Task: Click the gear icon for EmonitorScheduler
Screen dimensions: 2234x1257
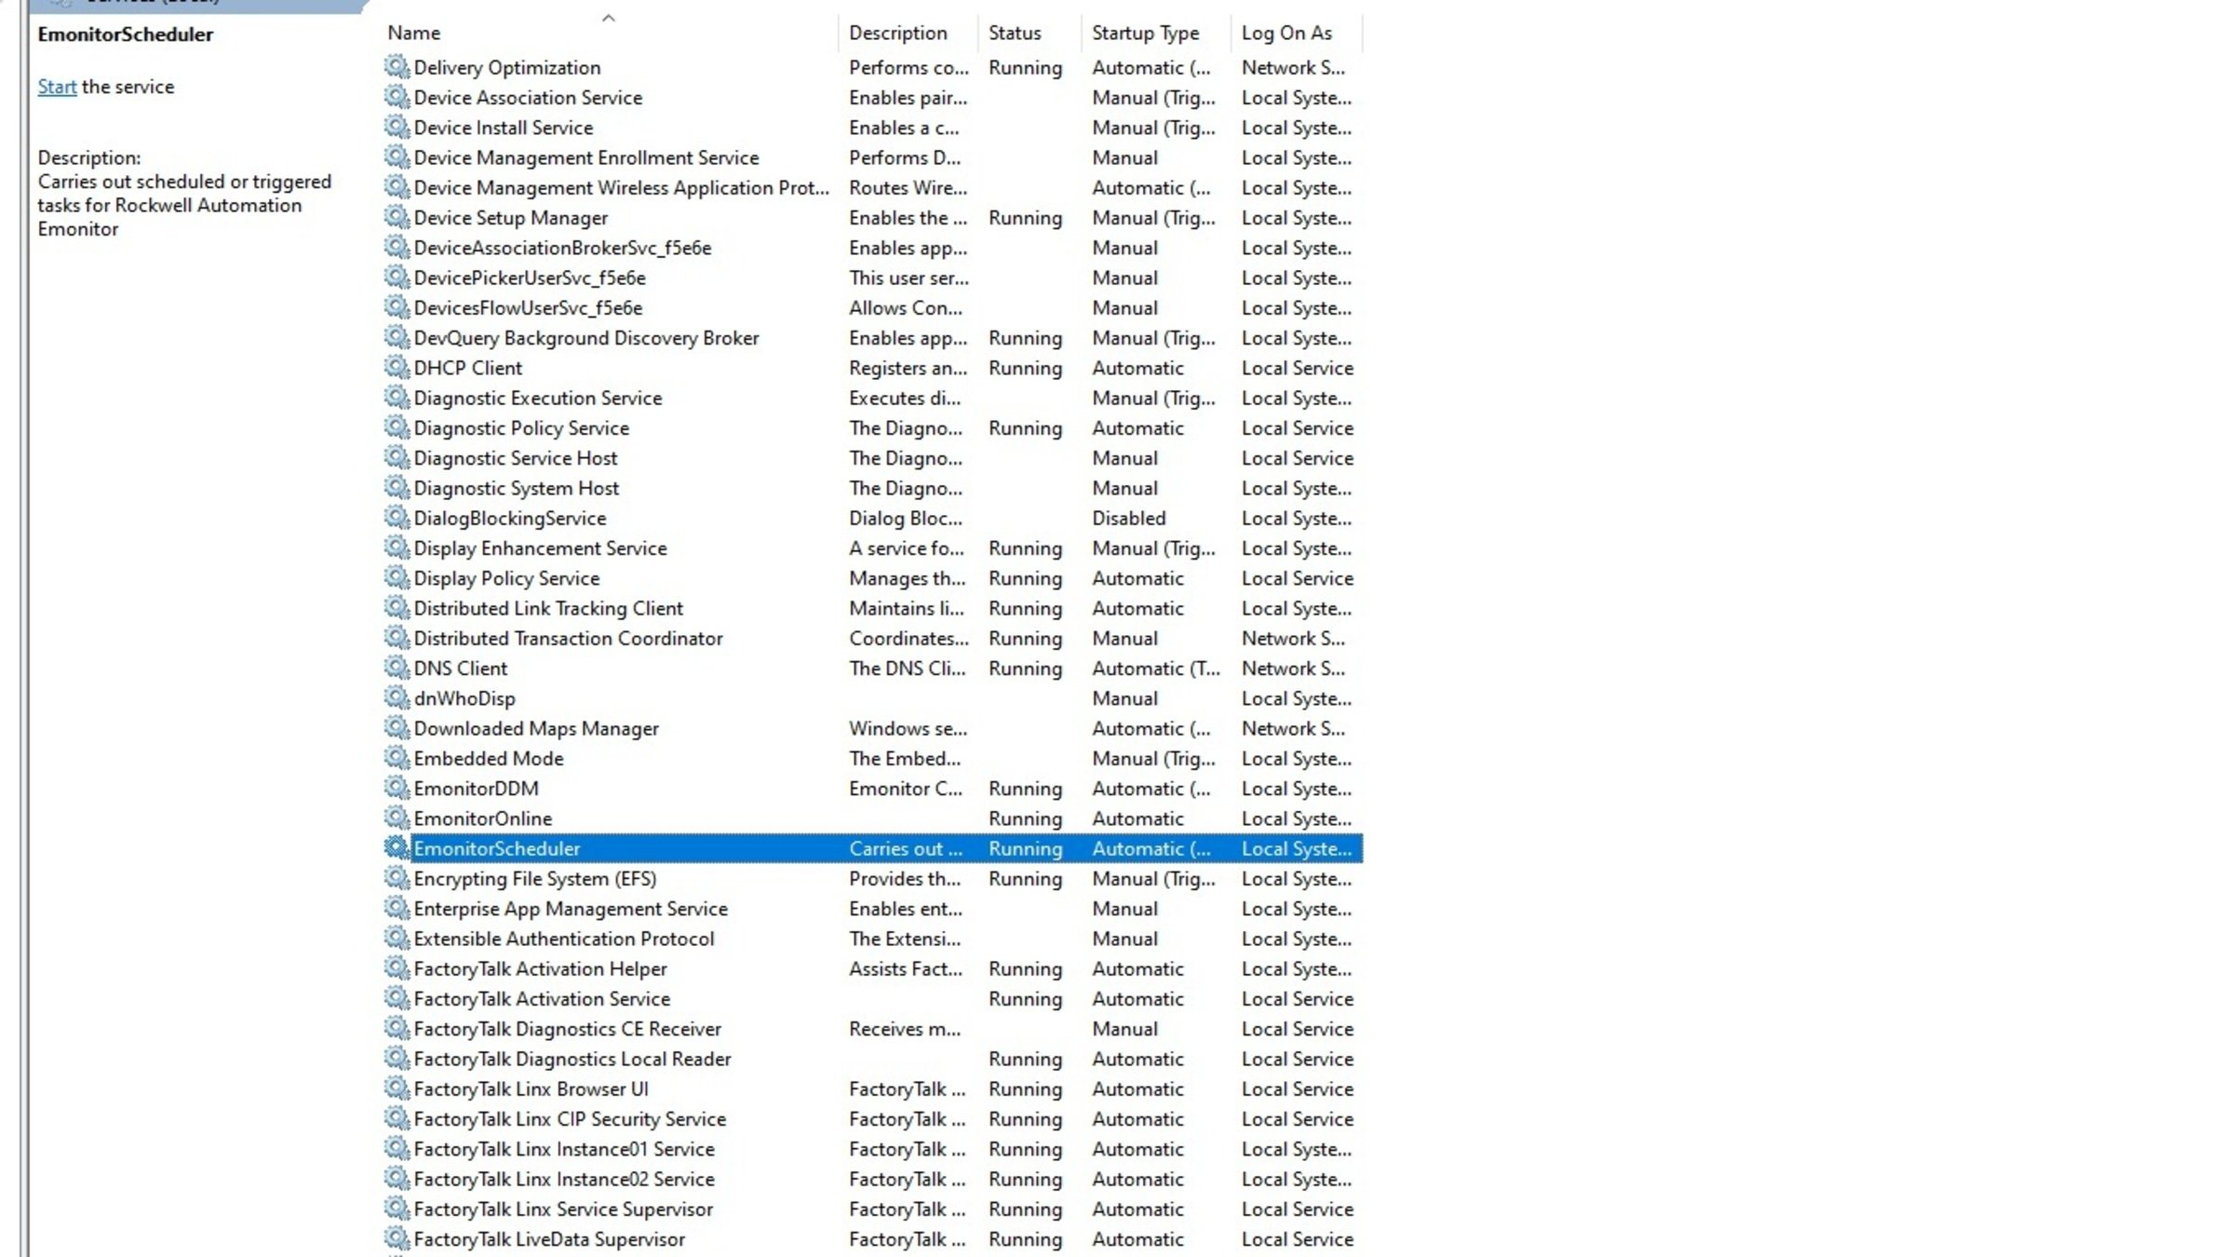Action: 397,848
